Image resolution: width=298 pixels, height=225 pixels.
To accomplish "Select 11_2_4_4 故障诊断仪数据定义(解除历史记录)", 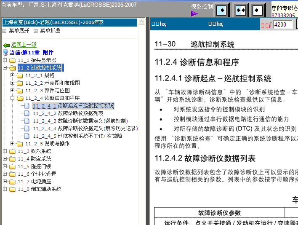I will point(85,129).
